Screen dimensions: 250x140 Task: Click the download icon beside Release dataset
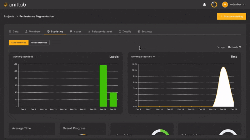89,32
